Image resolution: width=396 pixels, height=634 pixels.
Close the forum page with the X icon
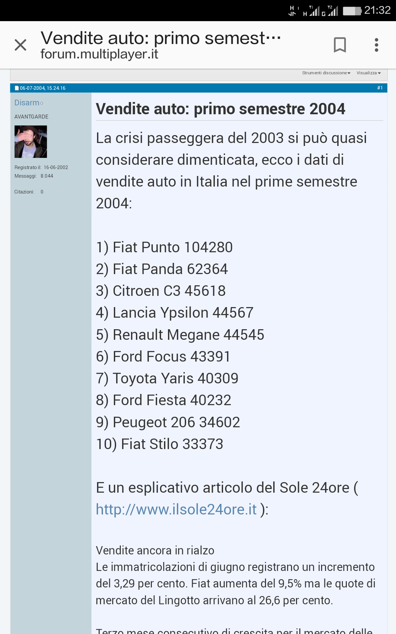point(20,45)
